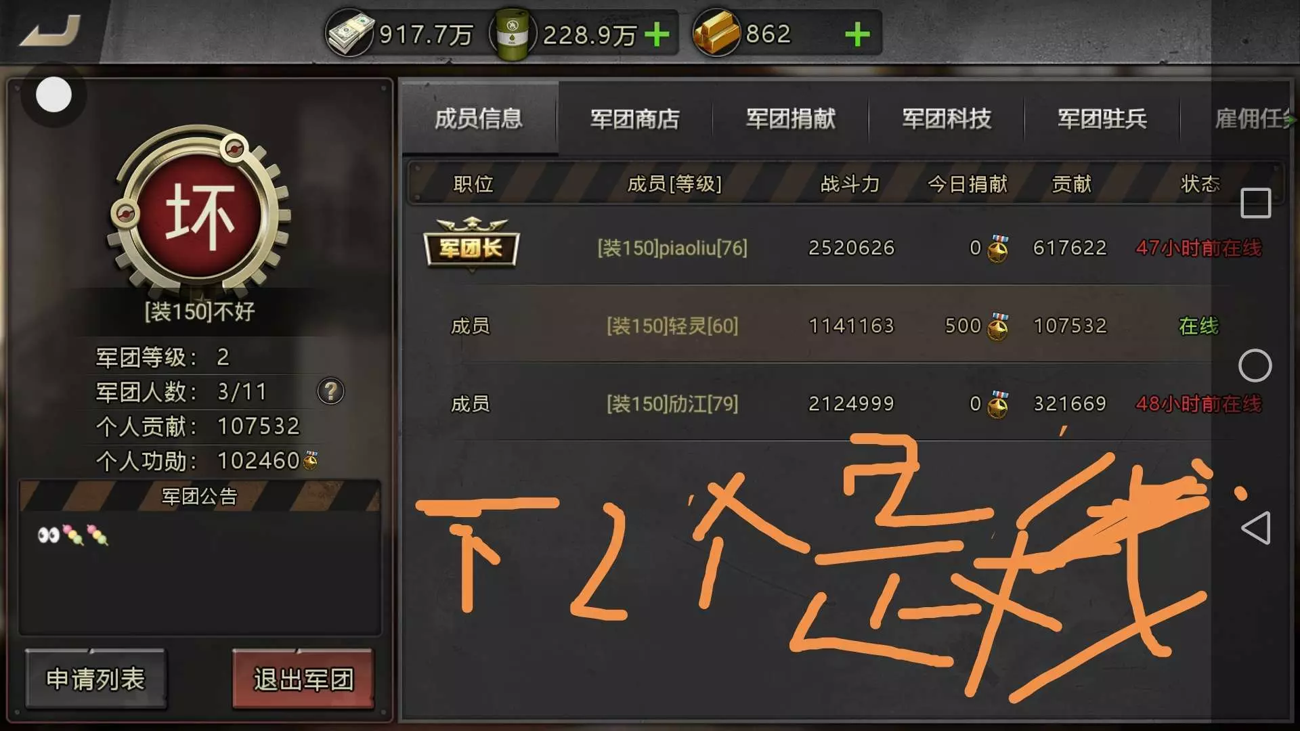Image resolution: width=1300 pixels, height=731 pixels.
Task: Tap the green oil barrel icon
Action: coord(513,34)
